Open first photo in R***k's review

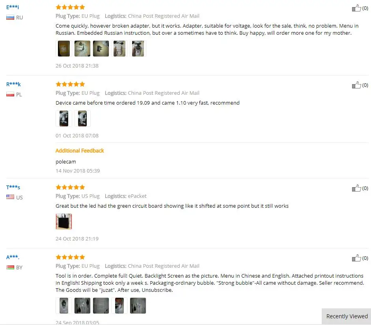tap(63, 118)
